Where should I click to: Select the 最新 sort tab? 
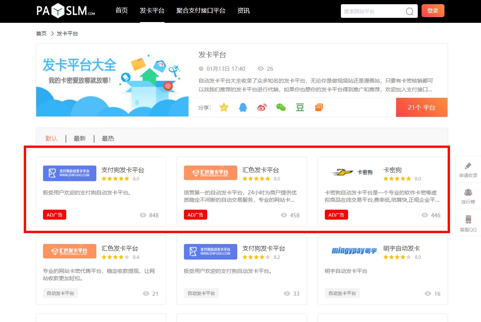click(x=80, y=139)
